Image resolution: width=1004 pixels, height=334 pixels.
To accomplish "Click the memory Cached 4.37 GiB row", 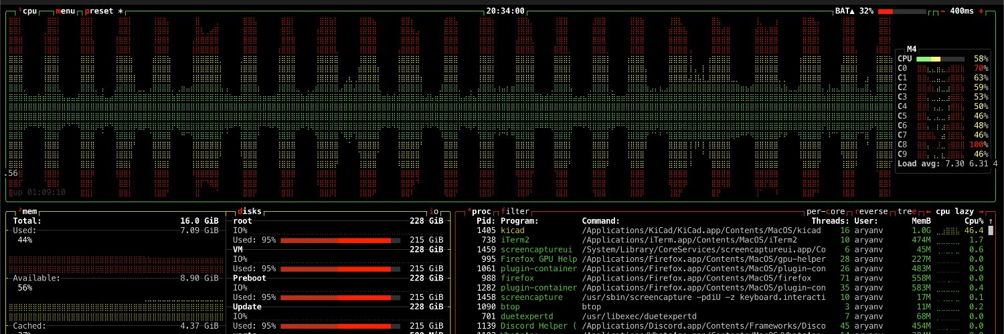I will [x=116, y=326].
